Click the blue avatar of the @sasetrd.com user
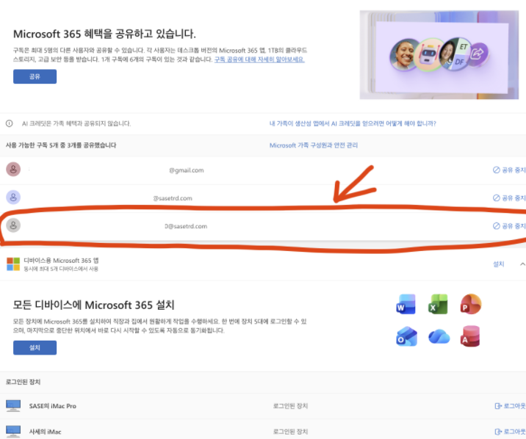The height and width of the screenshot is (439, 526). point(13,197)
